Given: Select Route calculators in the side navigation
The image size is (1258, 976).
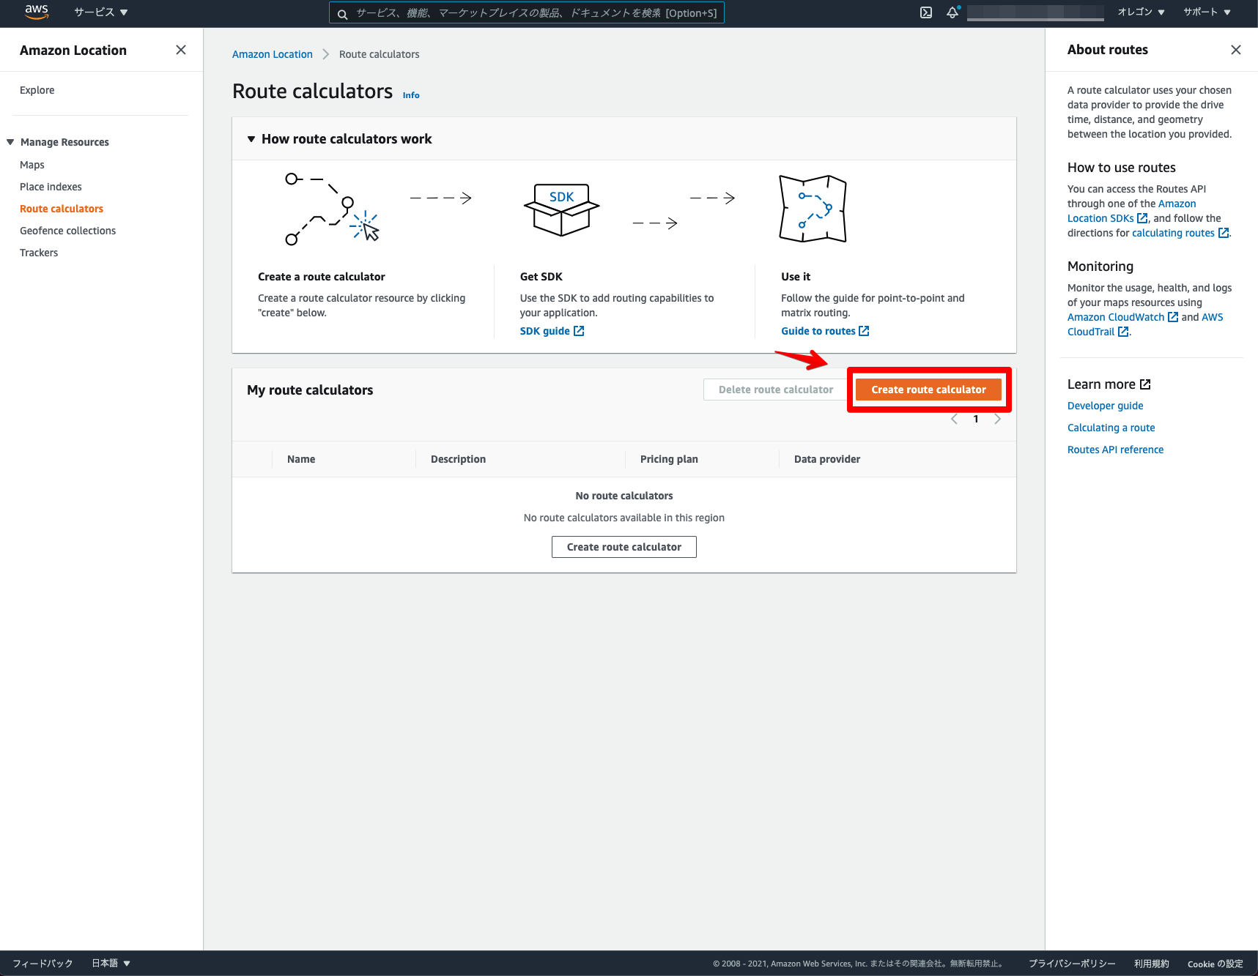Looking at the screenshot, I should click(x=62, y=209).
